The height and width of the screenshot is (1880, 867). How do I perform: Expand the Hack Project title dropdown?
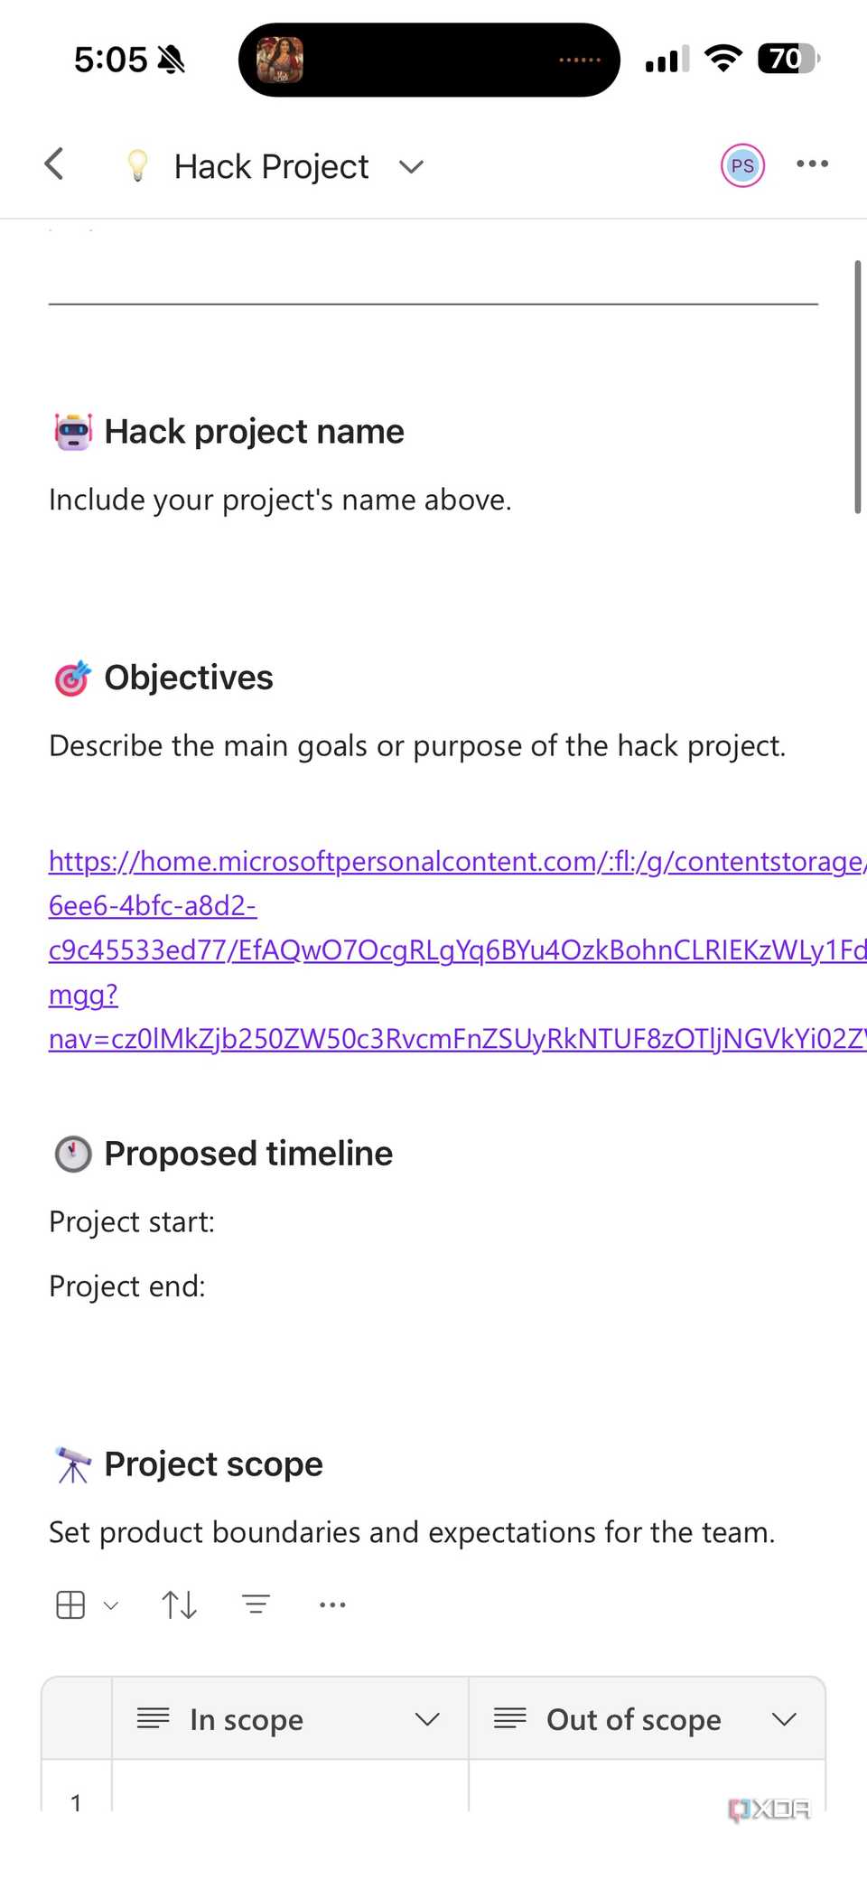(410, 166)
